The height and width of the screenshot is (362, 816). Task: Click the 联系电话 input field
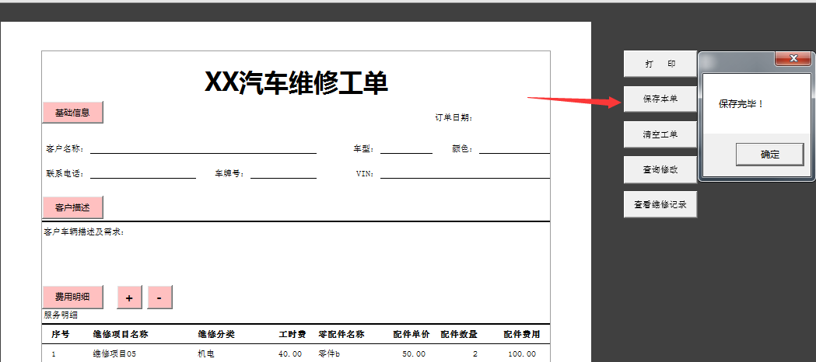[143, 173]
